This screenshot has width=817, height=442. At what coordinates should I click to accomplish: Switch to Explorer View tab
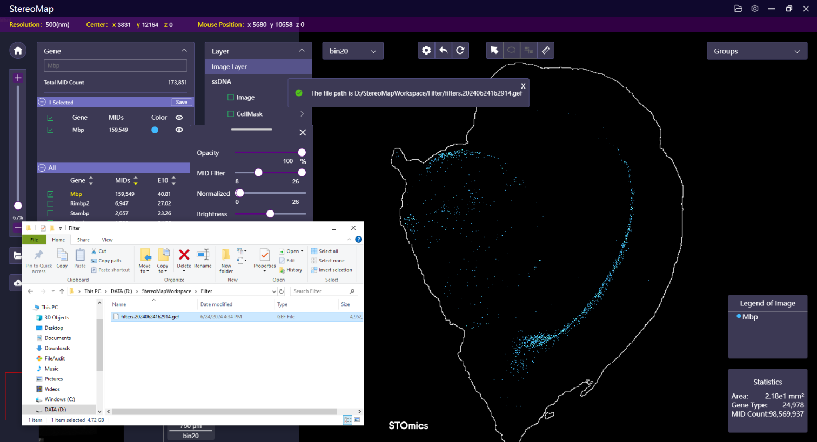[x=107, y=240]
